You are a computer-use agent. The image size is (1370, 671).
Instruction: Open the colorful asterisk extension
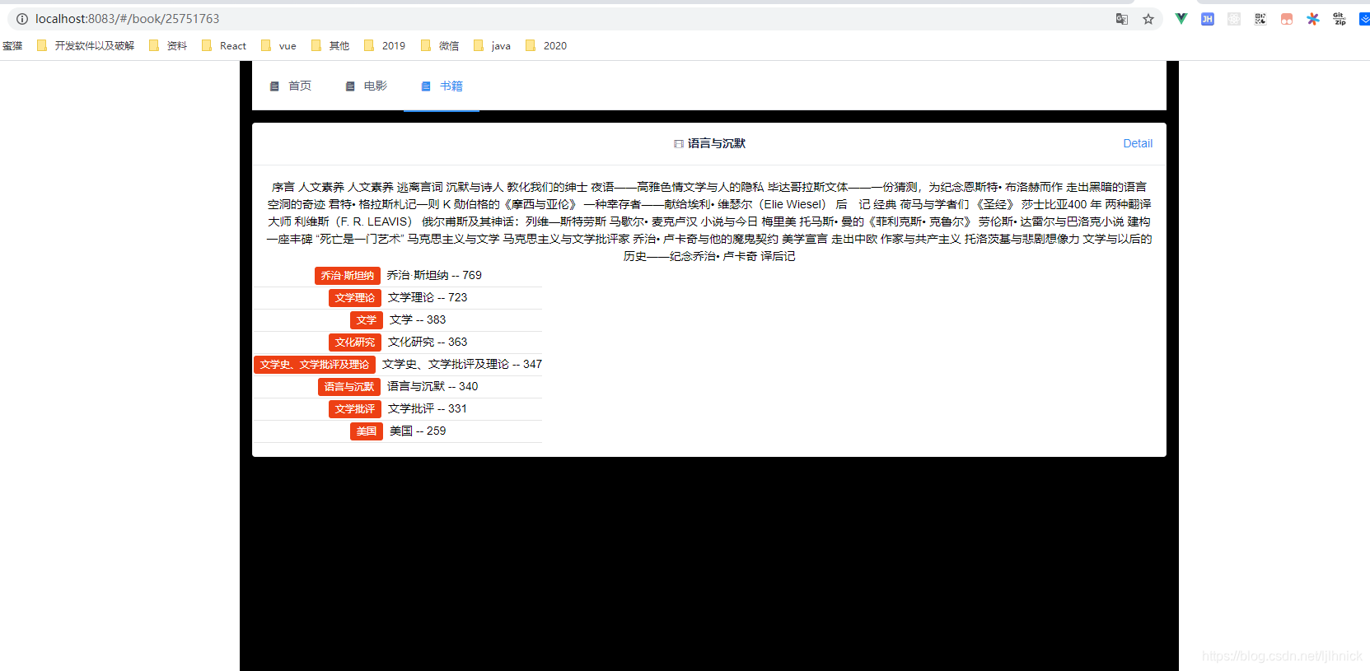click(x=1313, y=19)
